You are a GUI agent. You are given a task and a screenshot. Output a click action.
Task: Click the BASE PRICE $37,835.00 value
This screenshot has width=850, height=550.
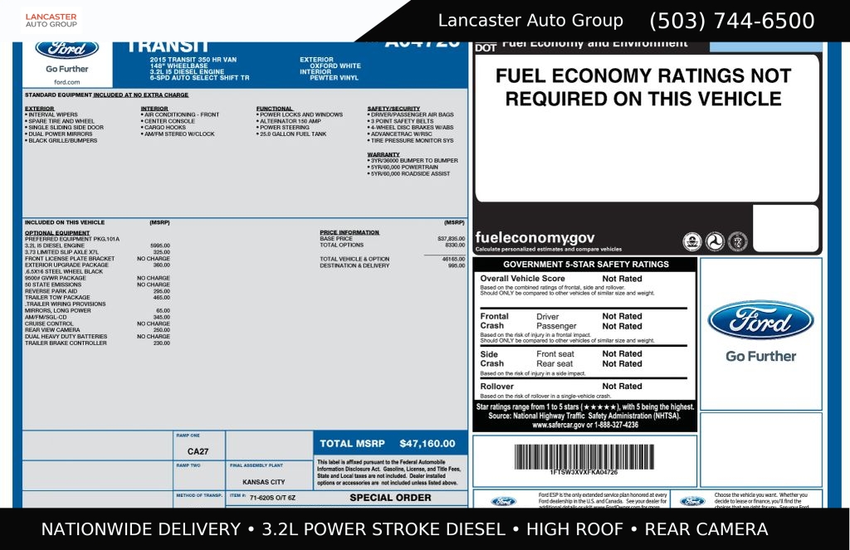coord(451,238)
